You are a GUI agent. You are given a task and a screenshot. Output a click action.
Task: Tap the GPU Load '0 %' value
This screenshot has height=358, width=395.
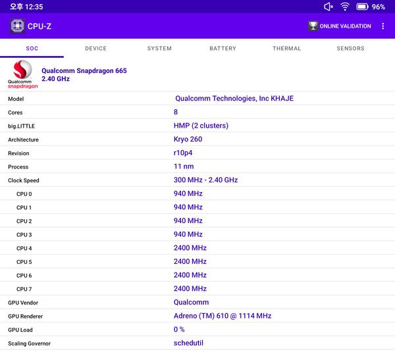tap(179, 330)
